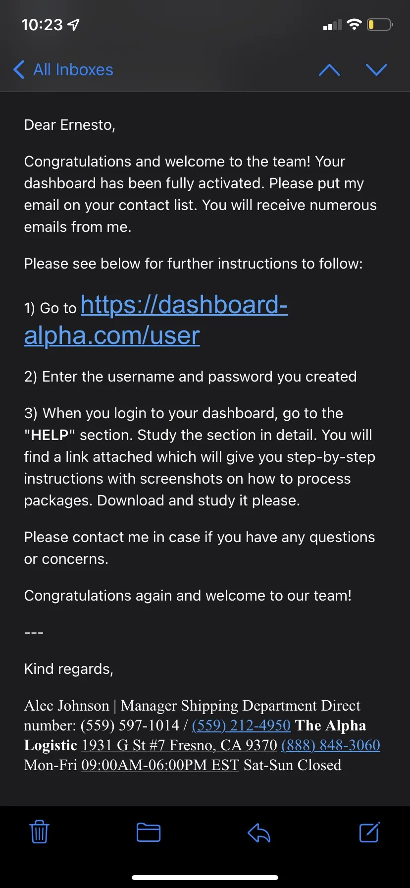410x888 pixels.
Task: Tap the back chevron beside All Inboxes
Action: [19, 70]
